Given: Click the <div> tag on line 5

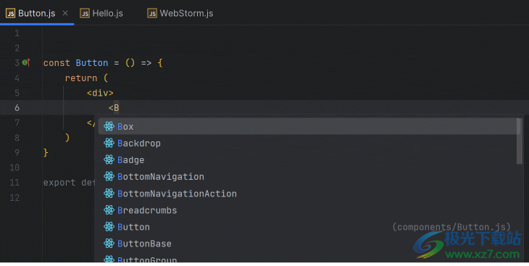Looking at the screenshot, I should pyautogui.click(x=100, y=93).
